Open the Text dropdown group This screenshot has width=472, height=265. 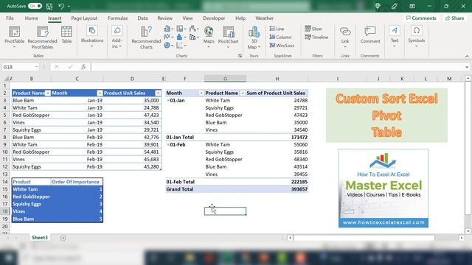(x=395, y=37)
